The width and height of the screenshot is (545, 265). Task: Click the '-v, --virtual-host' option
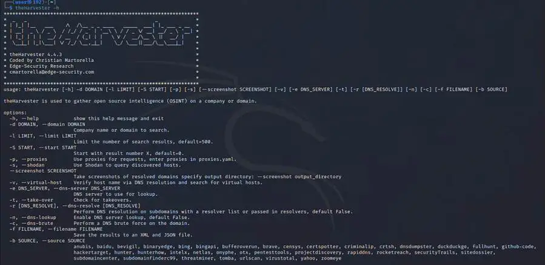tap(35, 183)
